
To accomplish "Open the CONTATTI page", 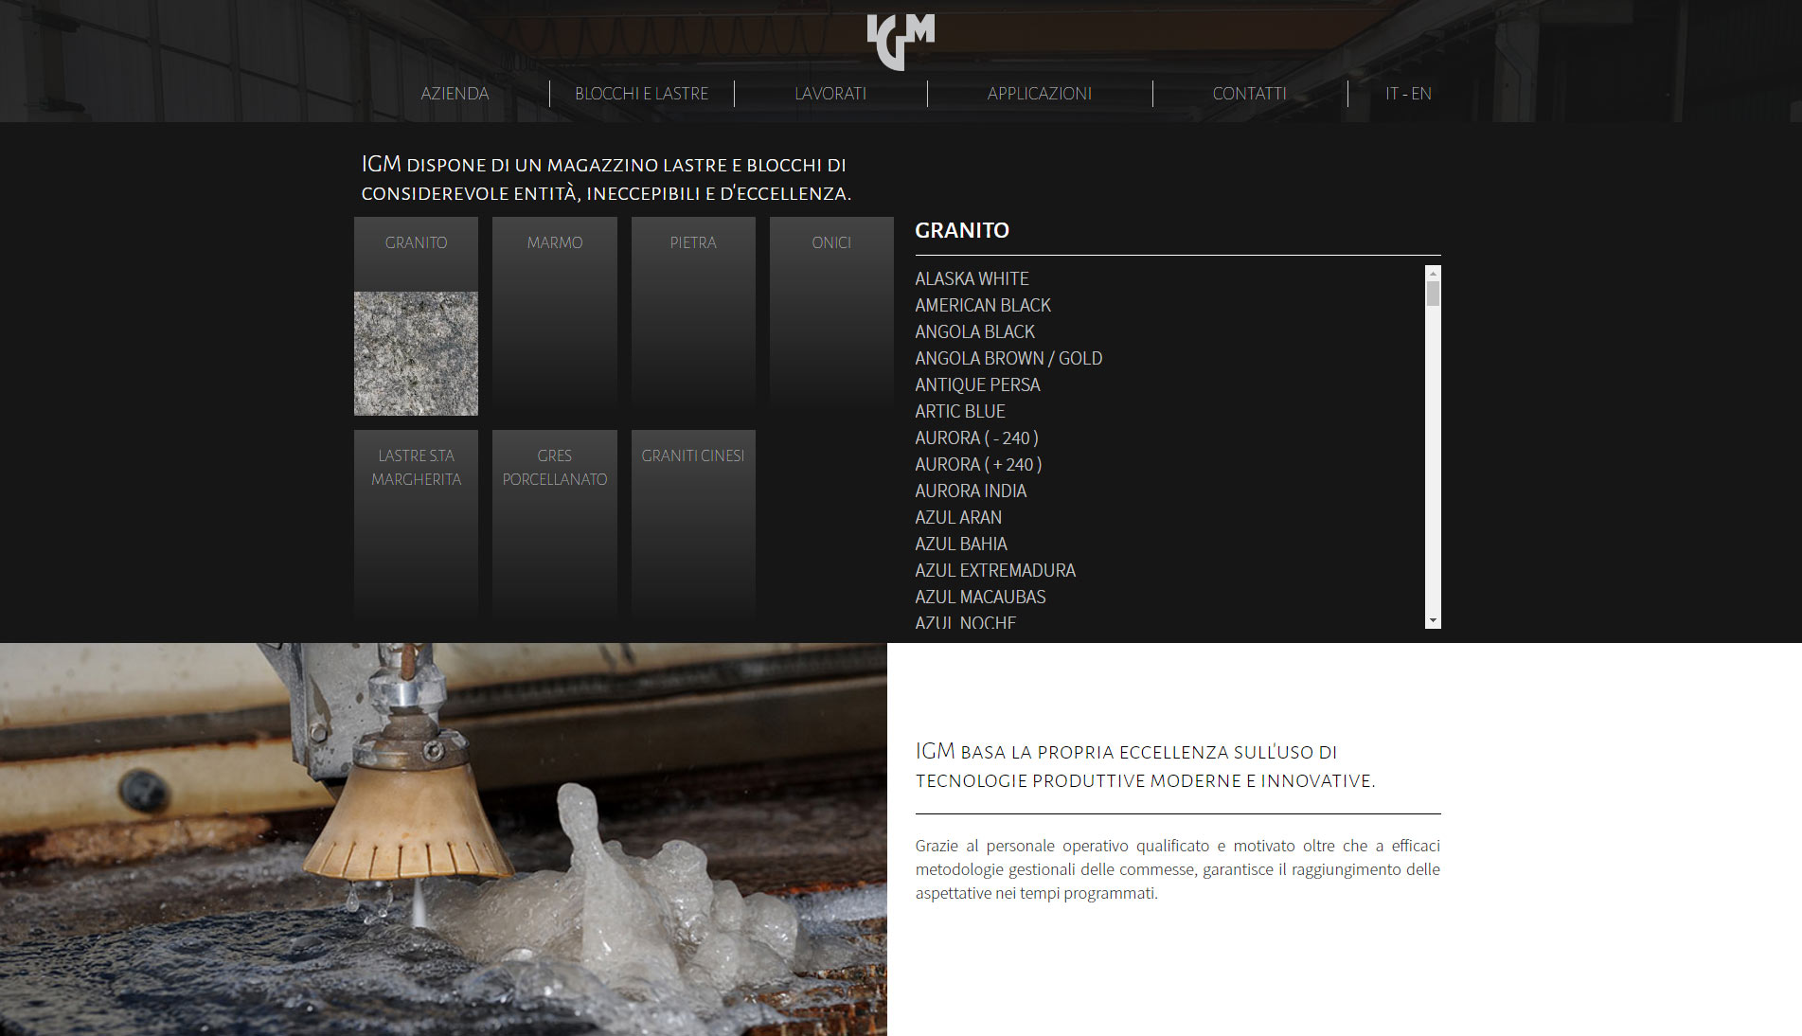I will (1249, 94).
